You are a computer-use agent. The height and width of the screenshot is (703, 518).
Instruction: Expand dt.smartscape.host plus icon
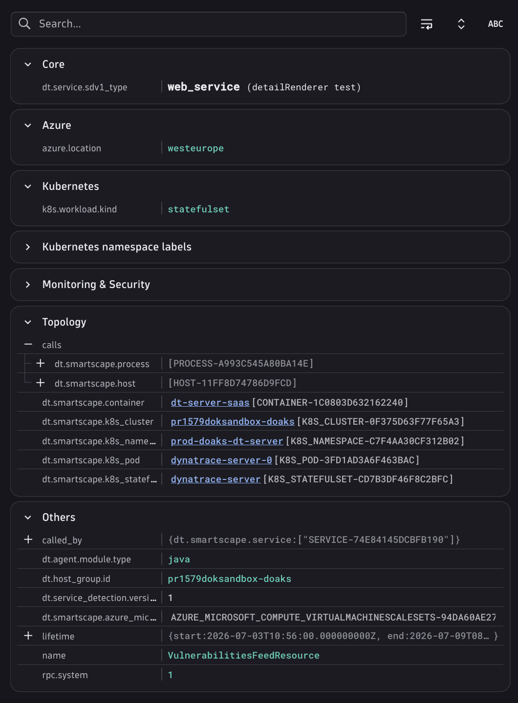[x=41, y=383]
